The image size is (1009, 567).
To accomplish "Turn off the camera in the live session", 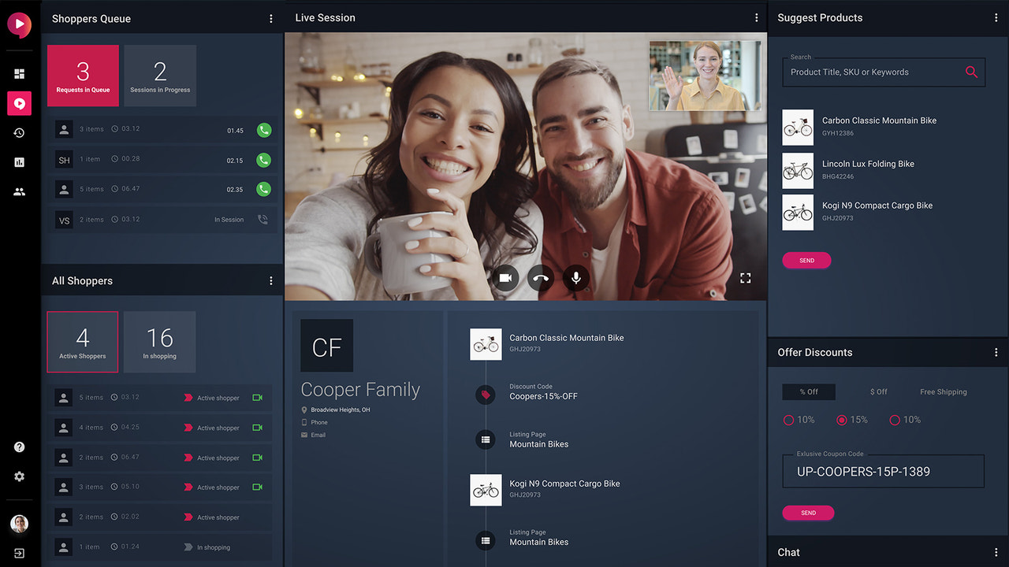I will [x=505, y=278].
